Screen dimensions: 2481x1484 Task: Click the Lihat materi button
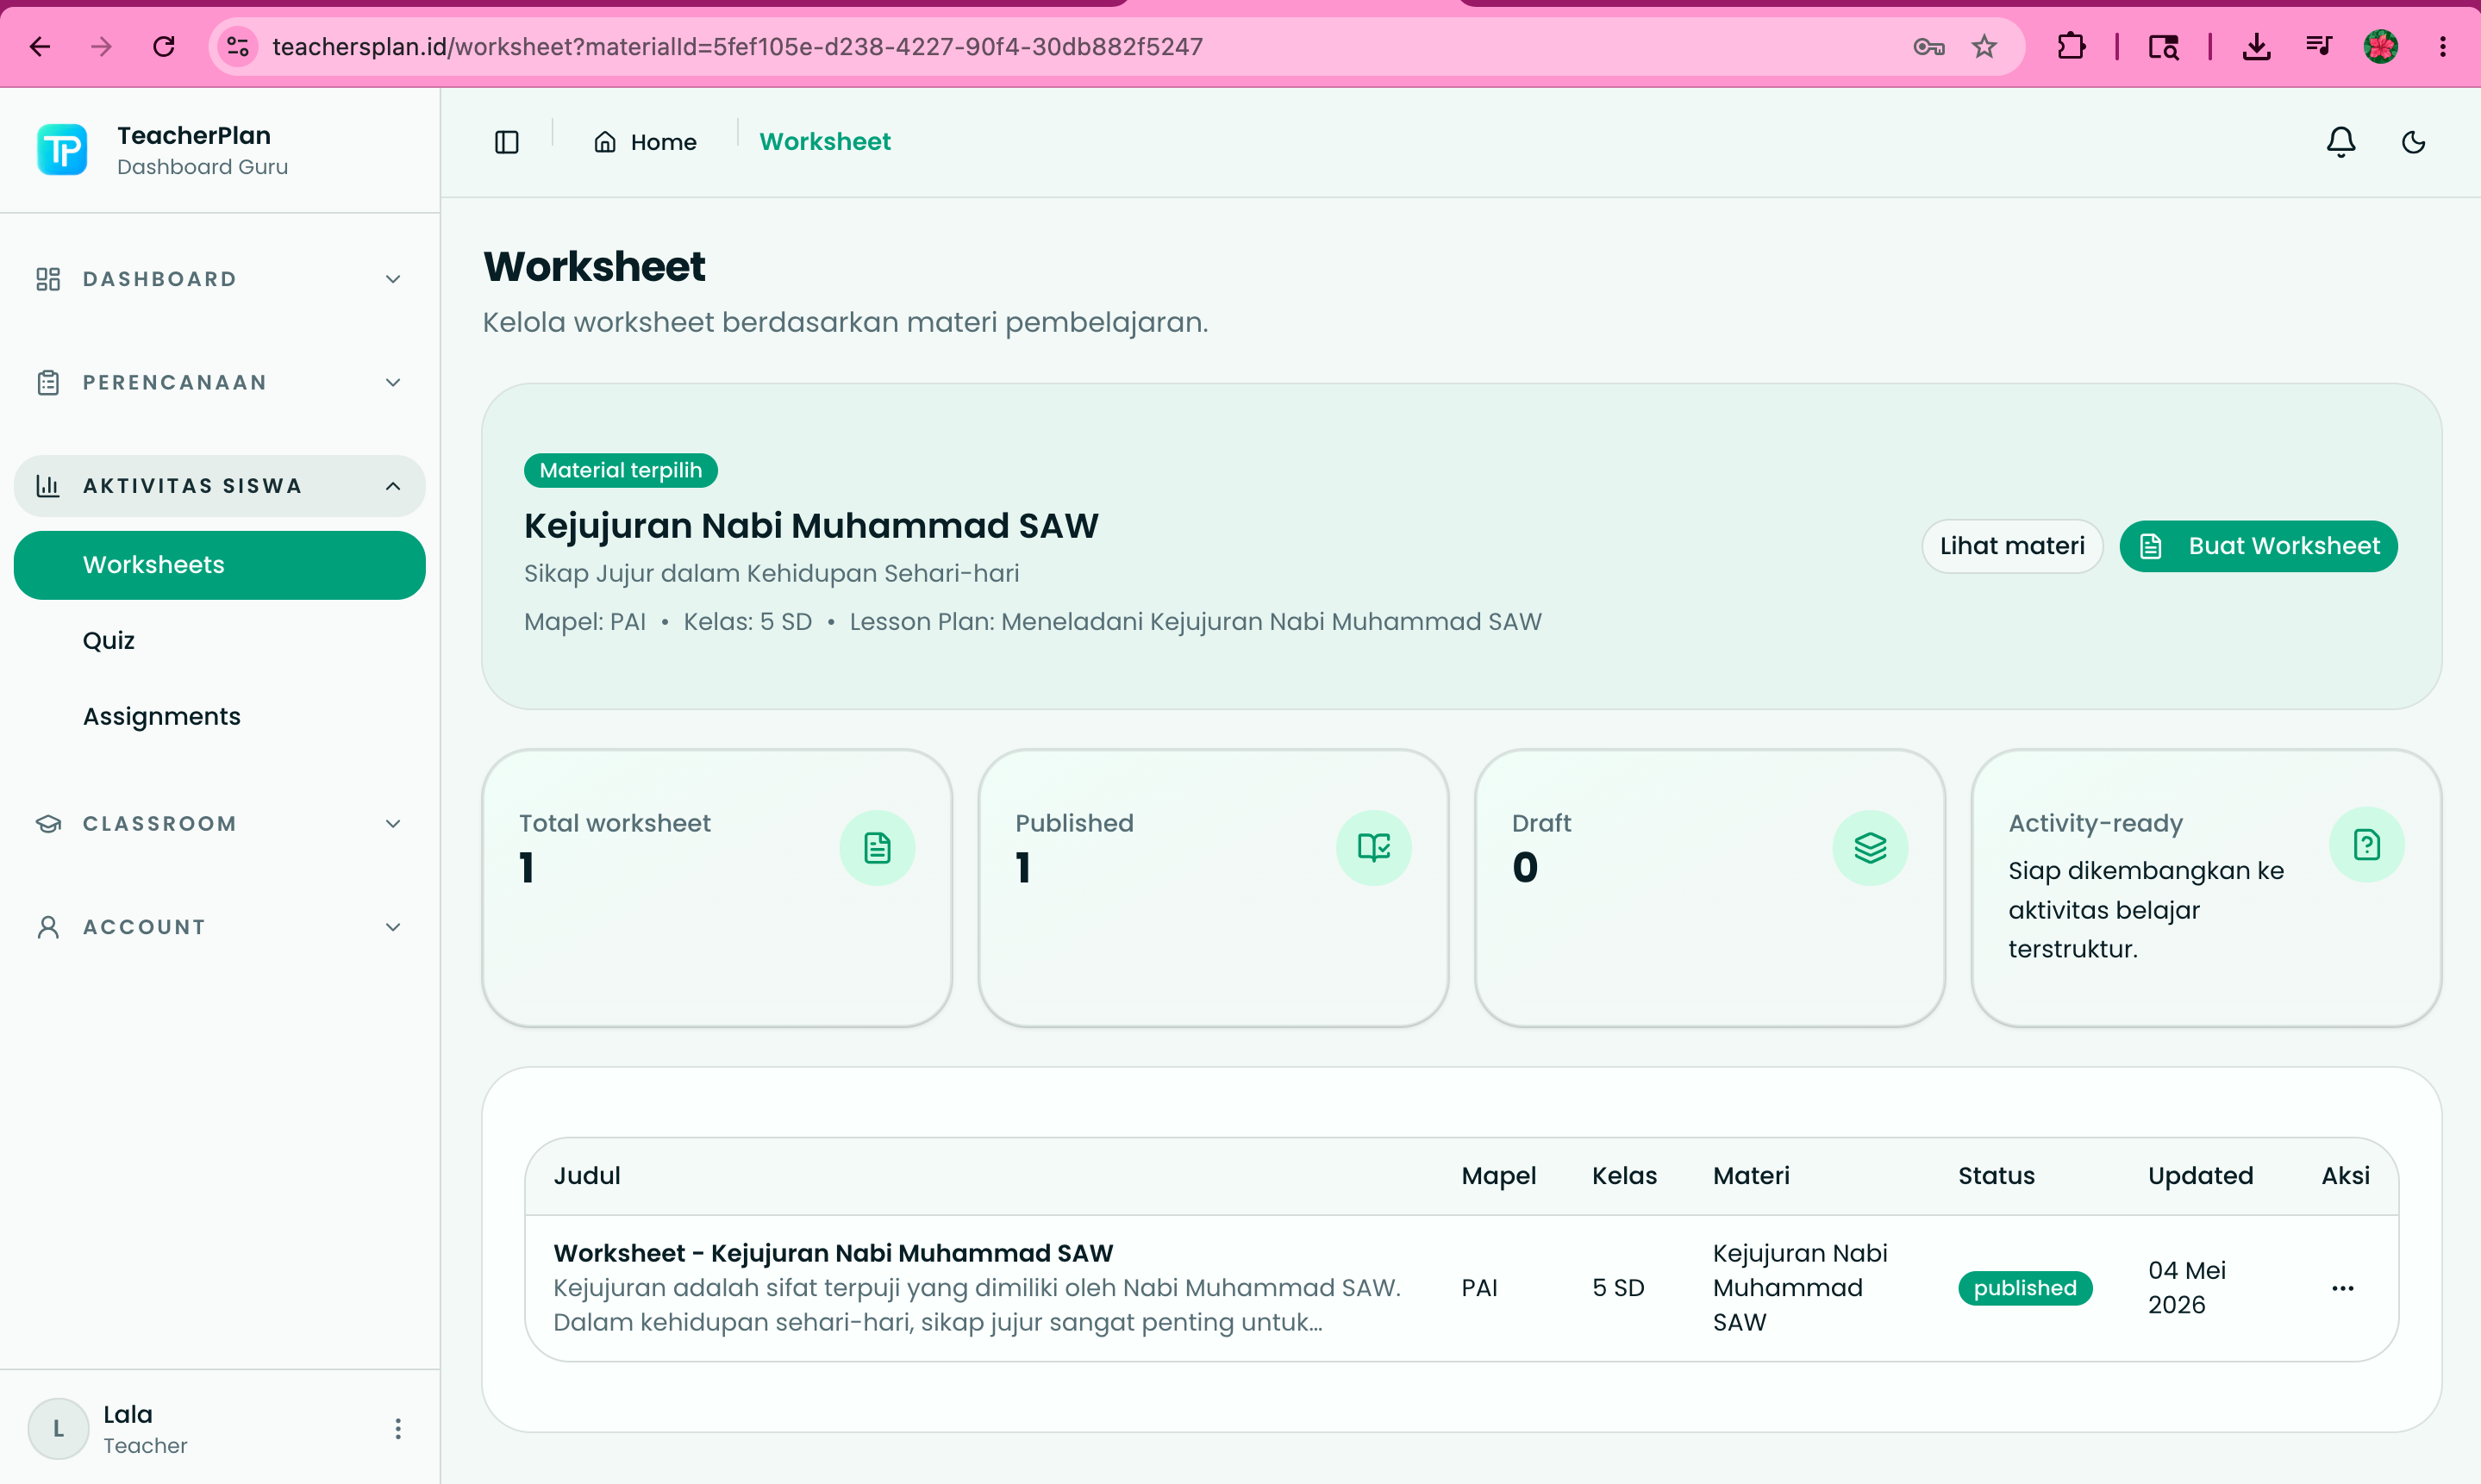[2012, 546]
